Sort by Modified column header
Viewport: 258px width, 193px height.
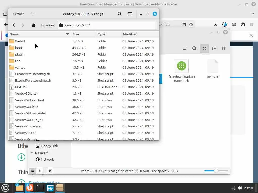(x=140, y=34)
